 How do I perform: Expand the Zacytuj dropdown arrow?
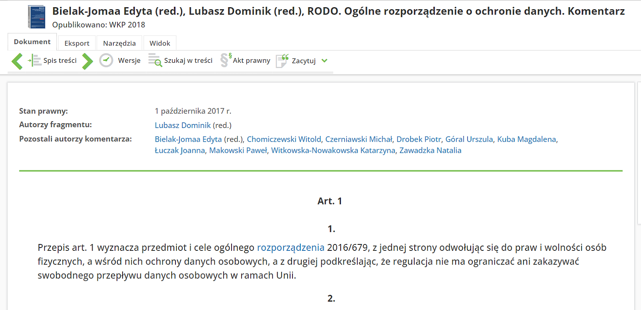[x=325, y=61]
